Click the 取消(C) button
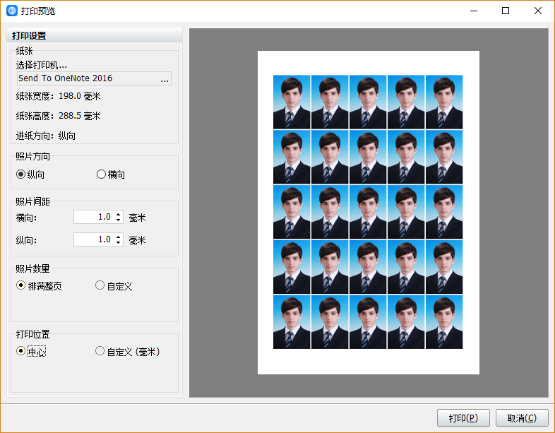 point(522,418)
